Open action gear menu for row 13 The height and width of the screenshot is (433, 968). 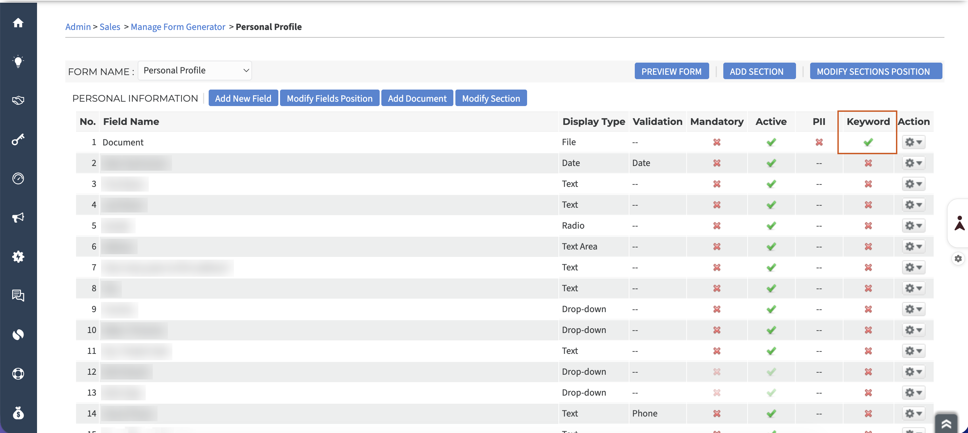coord(913,392)
